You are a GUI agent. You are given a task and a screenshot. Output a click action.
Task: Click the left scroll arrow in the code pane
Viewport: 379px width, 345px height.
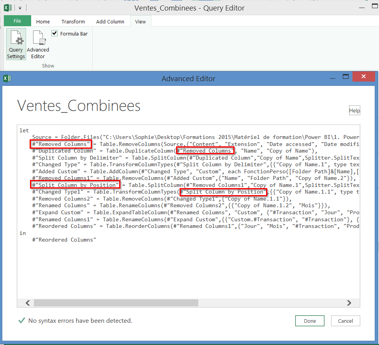27,303
